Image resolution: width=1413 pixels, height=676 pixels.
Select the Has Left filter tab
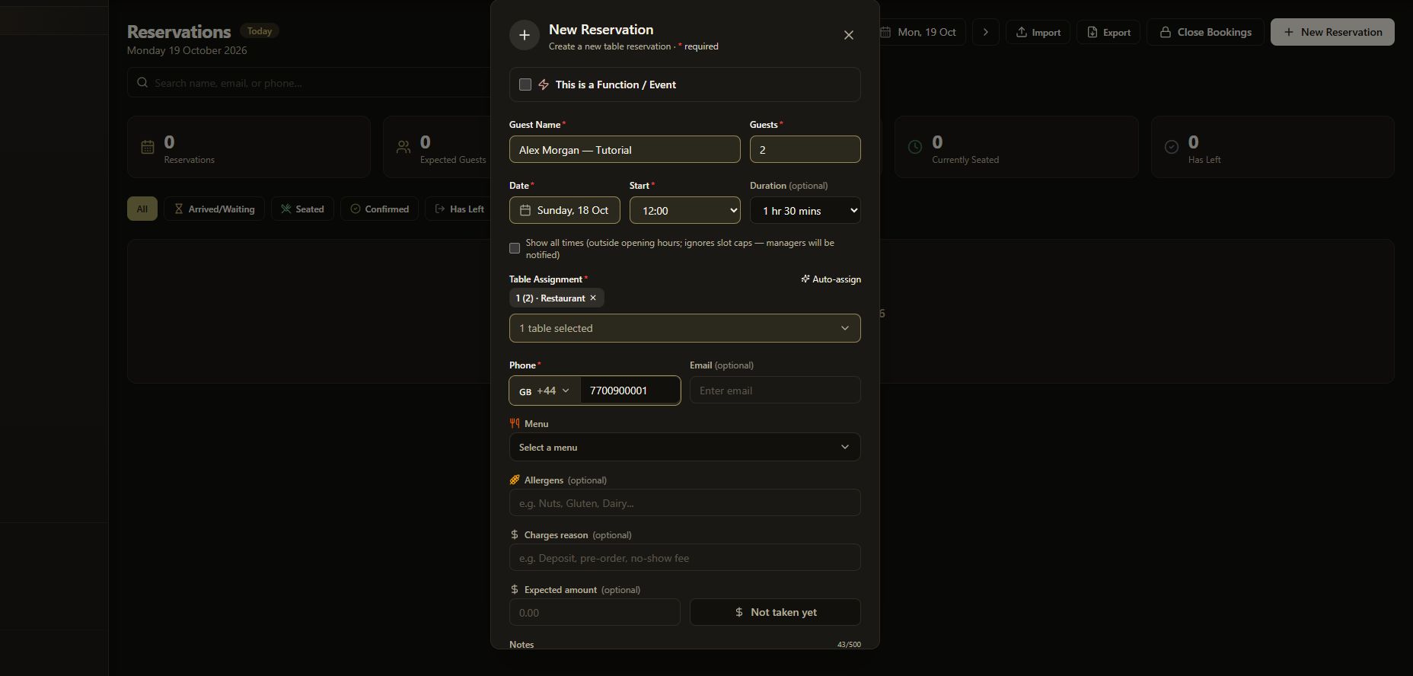[x=459, y=209]
